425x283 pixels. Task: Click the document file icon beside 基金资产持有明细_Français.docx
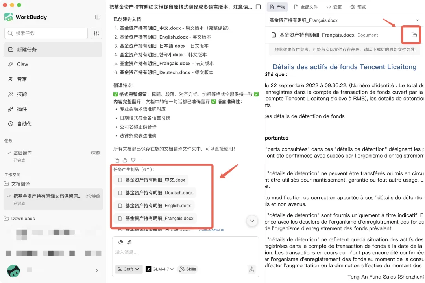click(x=274, y=35)
